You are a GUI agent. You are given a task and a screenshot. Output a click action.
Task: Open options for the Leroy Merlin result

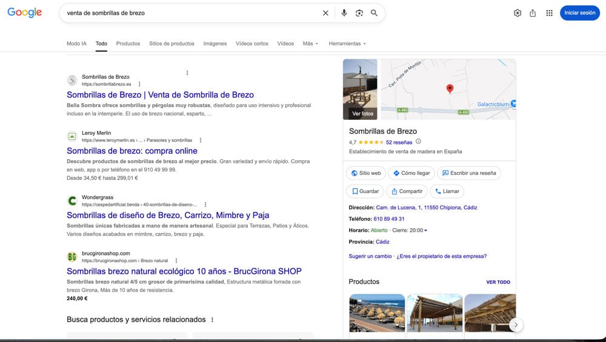coord(200,140)
